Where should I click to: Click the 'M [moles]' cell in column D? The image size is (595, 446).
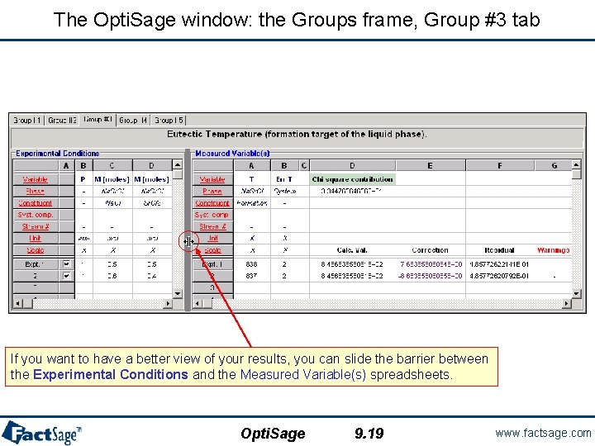[152, 179]
